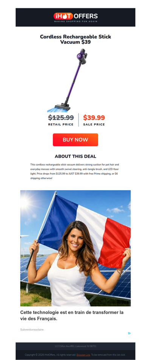The height and width of the screenshot is (360, 151).
Task: Select the "Making Shopping Fun Again" tagline
Action: click(x=75, y=22)
